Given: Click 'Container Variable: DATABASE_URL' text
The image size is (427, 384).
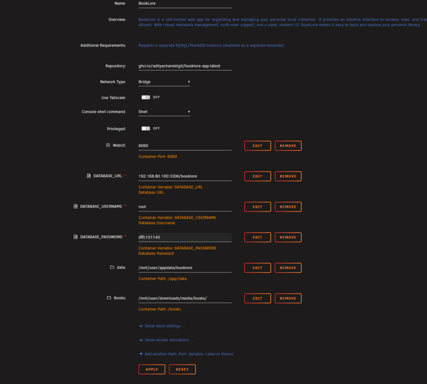Looking at the screenshot, I should click(x=170, y=187).
